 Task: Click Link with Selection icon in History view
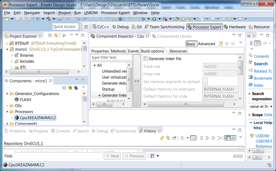coord(168,138)
